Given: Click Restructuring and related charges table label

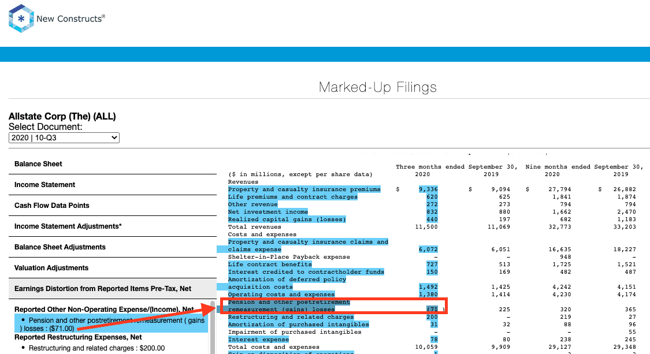Looking at the screenshot, I should 291,317.
